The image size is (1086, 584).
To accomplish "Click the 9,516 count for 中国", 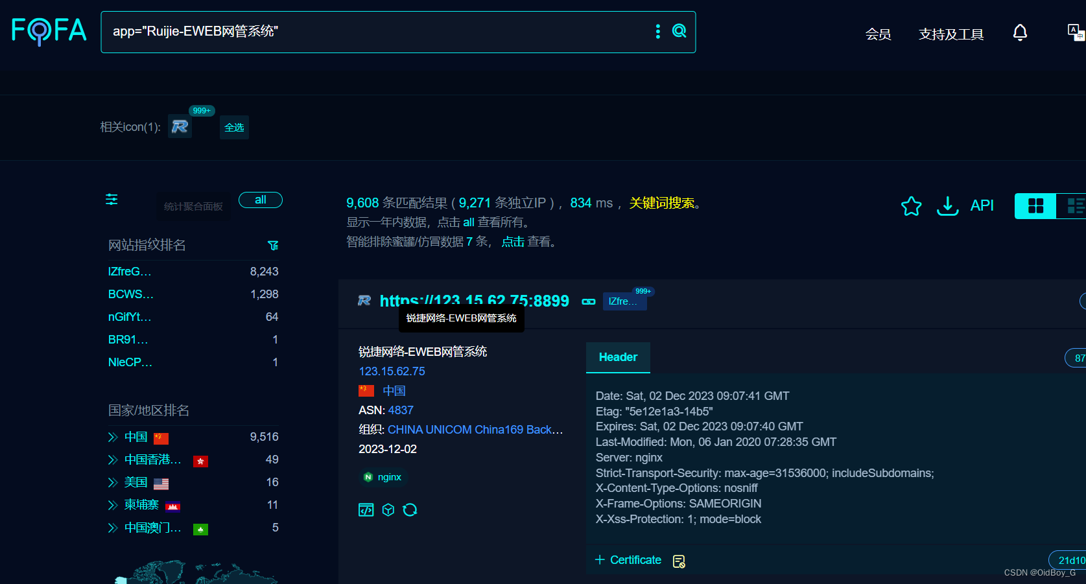I will 264,437.
